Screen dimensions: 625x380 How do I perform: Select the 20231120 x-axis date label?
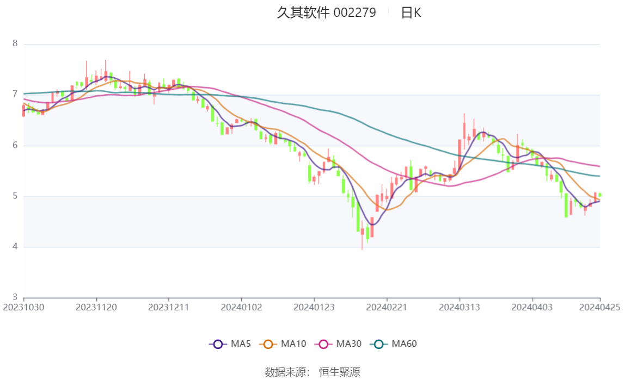[96, 307]
